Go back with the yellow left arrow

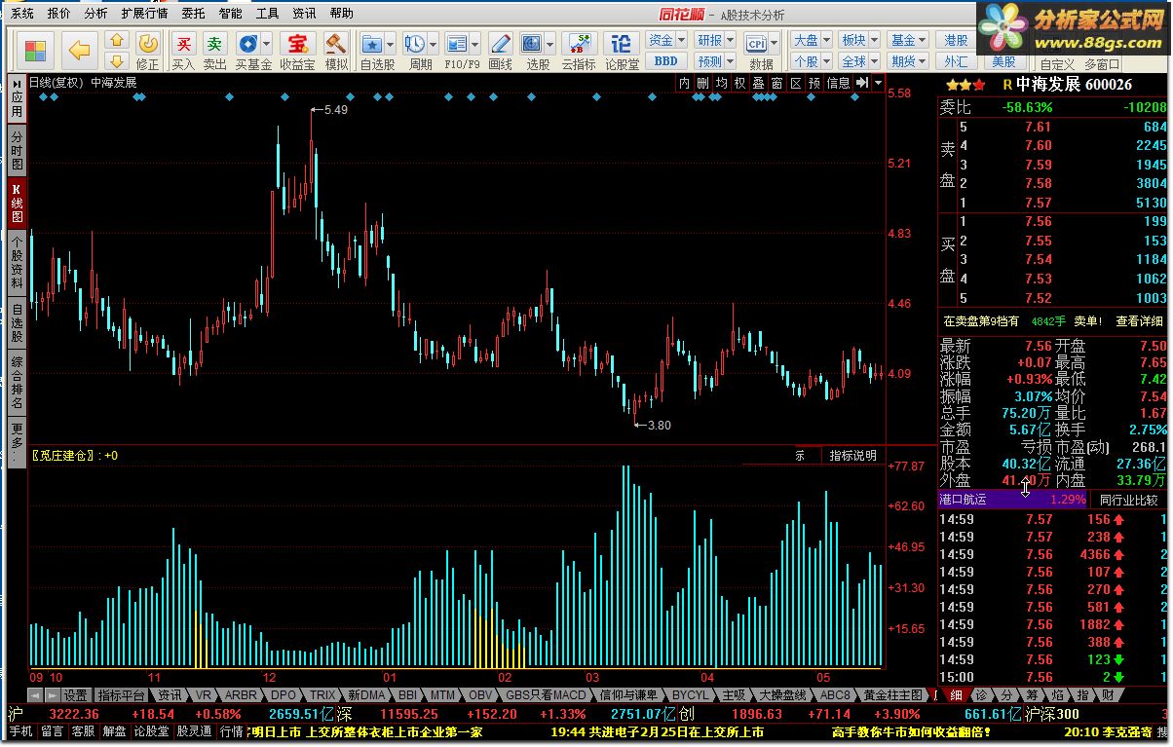80,50
